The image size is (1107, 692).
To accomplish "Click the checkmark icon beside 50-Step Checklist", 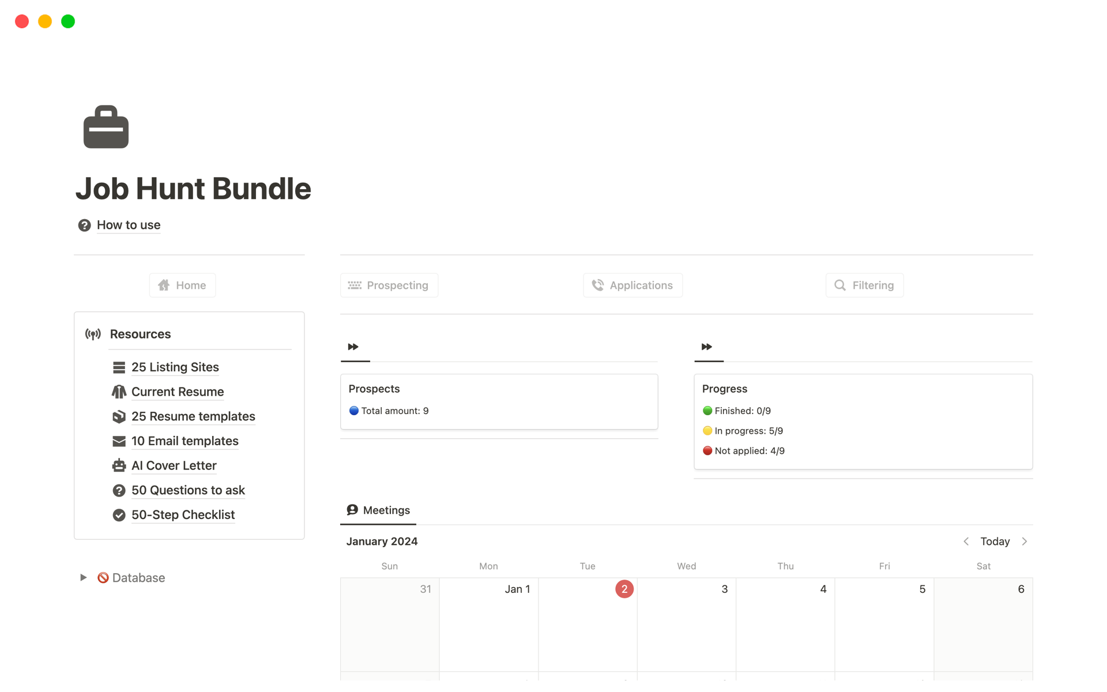I will click(x=119, y=515).
